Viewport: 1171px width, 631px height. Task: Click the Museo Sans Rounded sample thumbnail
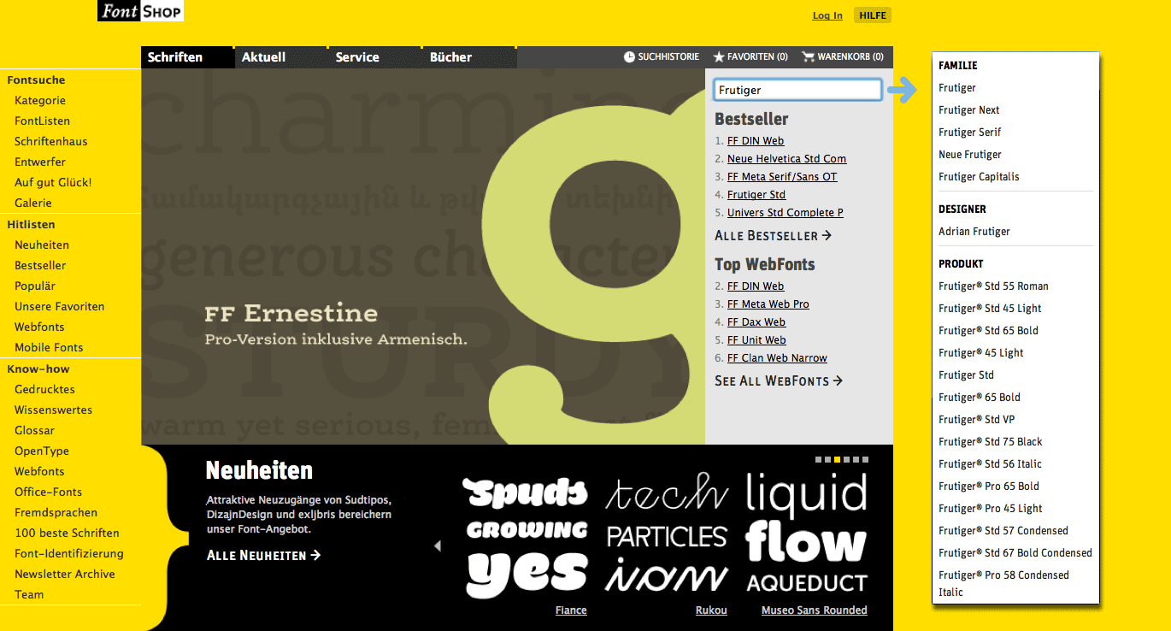(807, 533)
